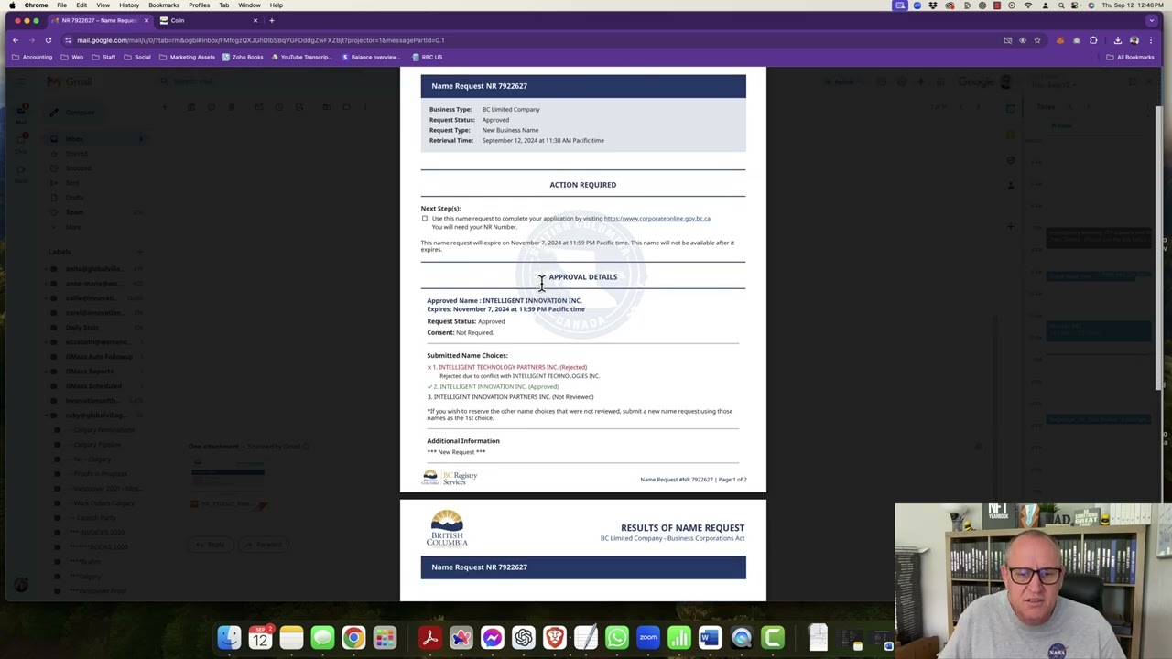Open Finder from the Dock
Image resolution: width=1172 pixels, height=659 pixels.
tap(229, 637)
